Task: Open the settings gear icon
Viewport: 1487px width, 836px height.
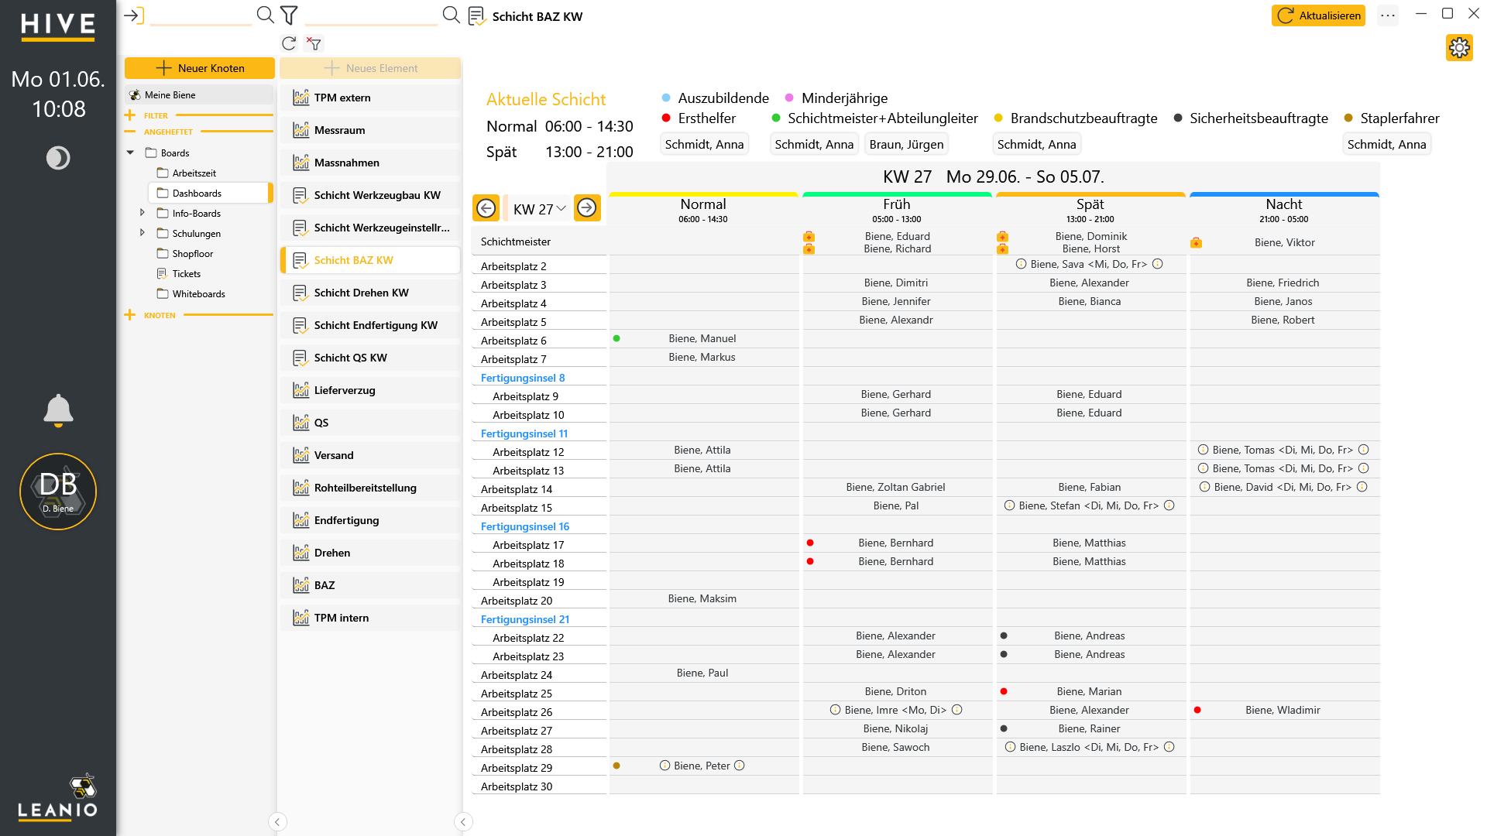Action: [1459, 48]
